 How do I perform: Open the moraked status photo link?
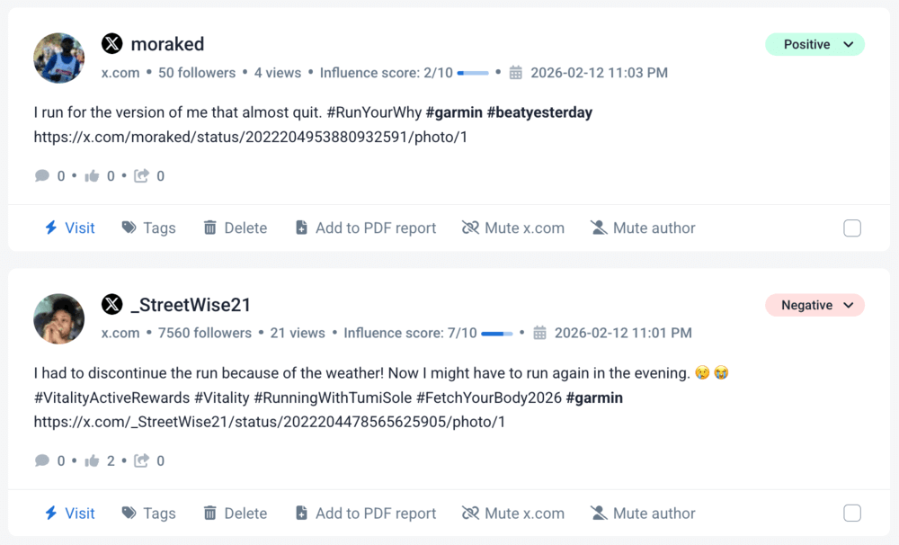[x=251, y=138]
